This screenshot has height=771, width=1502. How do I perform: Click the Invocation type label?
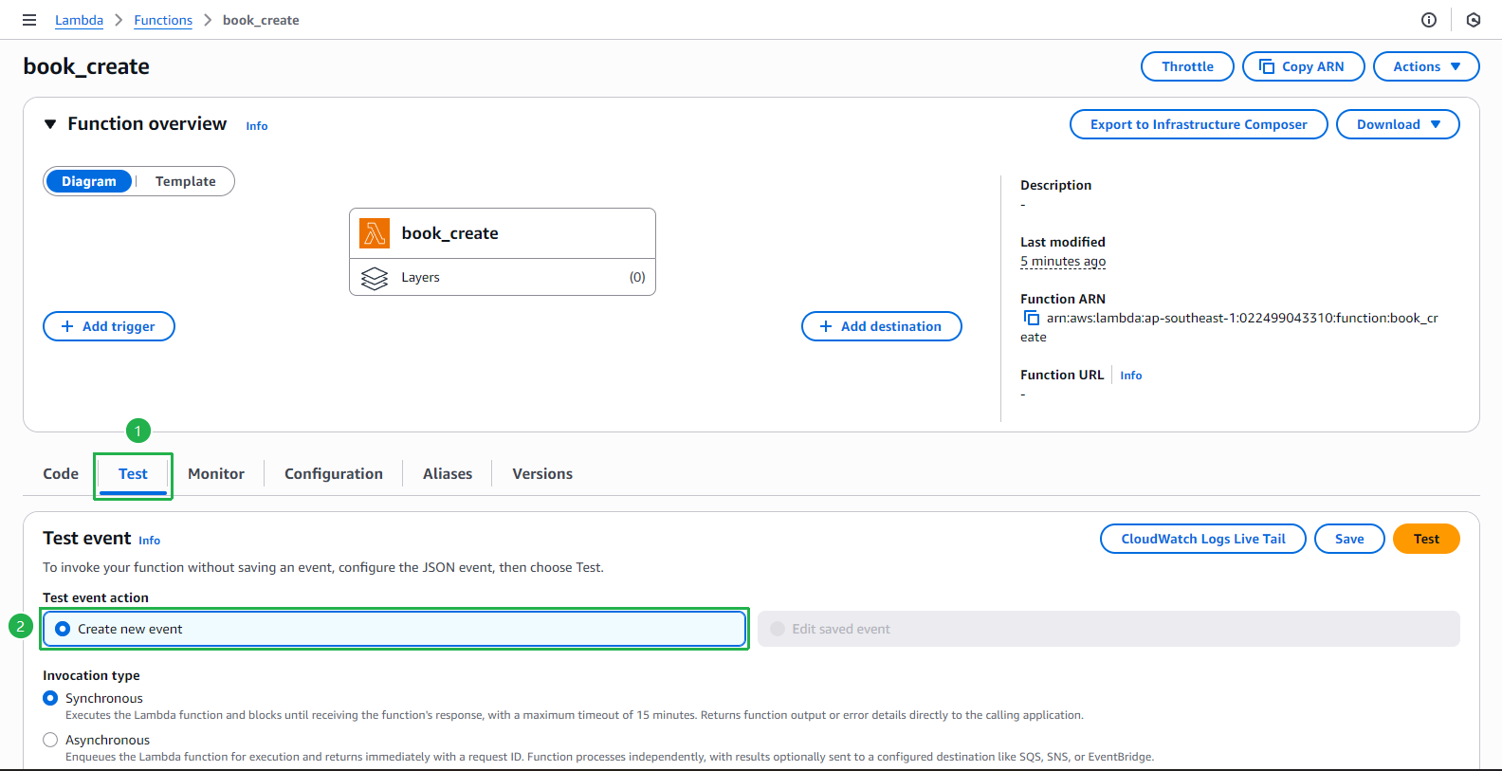[x=91, y=675]
